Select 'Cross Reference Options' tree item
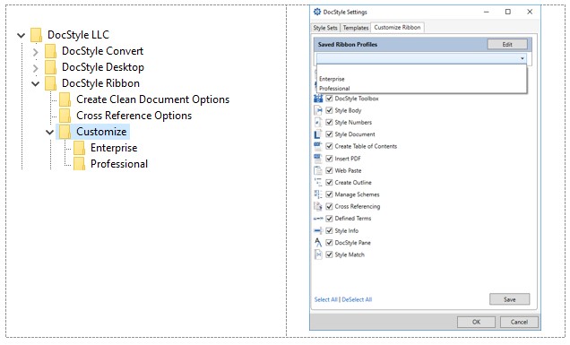 (x=134, y=116)
